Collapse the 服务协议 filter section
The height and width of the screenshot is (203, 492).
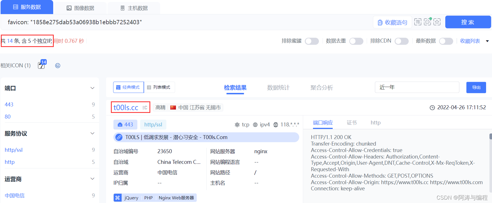[x=92, y=133]
